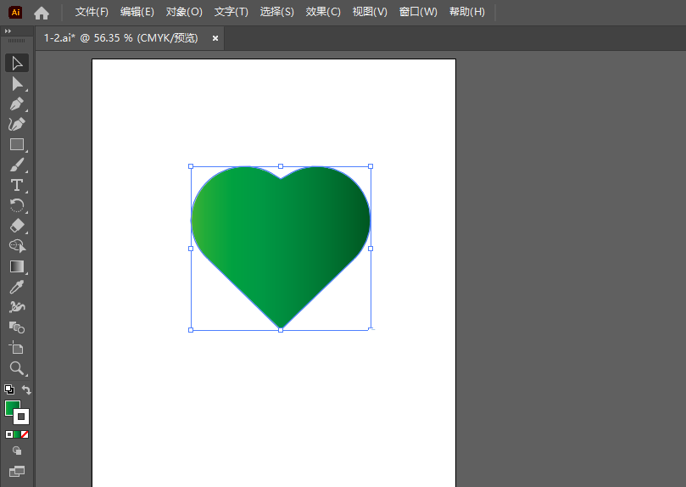Click the green fill color swatch

[12, 408]
